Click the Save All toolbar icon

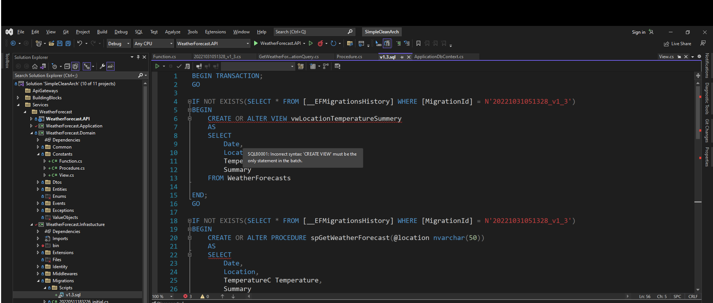click(x=68, y=43)
